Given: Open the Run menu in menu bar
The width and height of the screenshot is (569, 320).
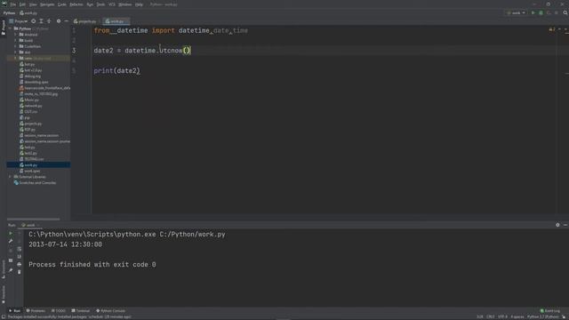Looking at the screenshot, I should click(90, 4).
